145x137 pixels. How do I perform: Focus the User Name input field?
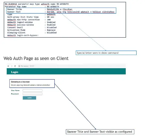[32, 90]
